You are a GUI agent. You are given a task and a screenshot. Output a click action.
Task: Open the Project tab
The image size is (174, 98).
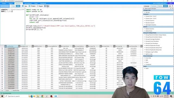[x=4, y=3]
